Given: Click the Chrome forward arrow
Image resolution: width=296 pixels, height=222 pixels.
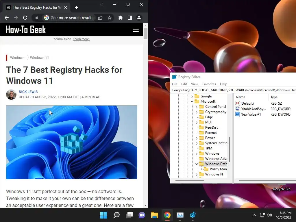Looking at the screenshot, I should pyautogui.click(x=16, y=18).
